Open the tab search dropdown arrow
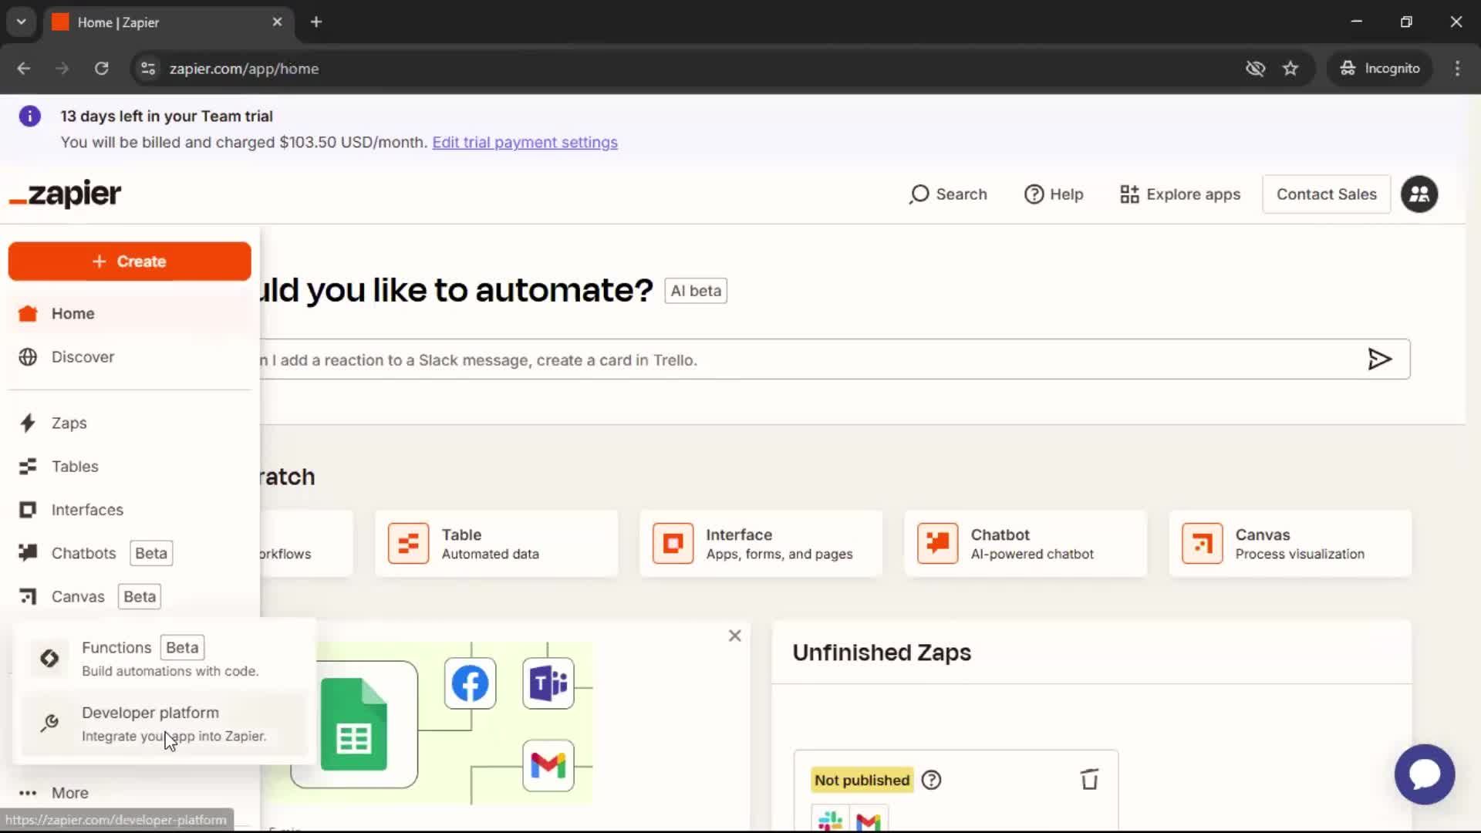The height and width of the screenshot is (833, 1481). pyautogui.click(x=21, y=22)
